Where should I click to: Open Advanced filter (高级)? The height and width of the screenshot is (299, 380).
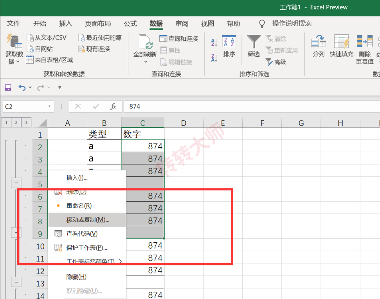click(276, 62)
